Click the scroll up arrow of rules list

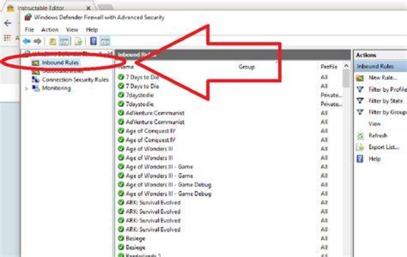[x=347, y=66]
